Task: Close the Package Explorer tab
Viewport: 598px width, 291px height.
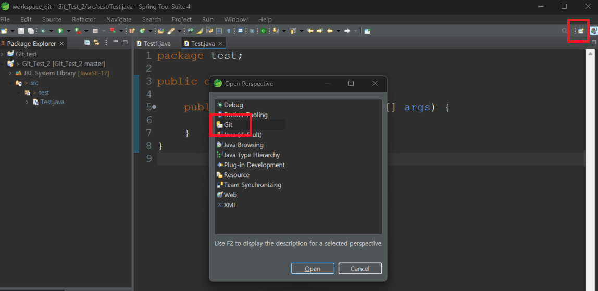Action: [62, 43]
